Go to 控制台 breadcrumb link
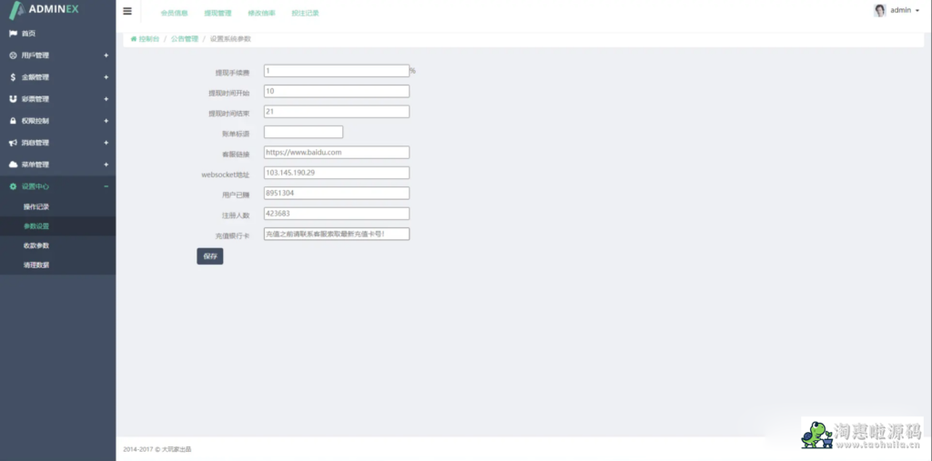 point(147,39)
